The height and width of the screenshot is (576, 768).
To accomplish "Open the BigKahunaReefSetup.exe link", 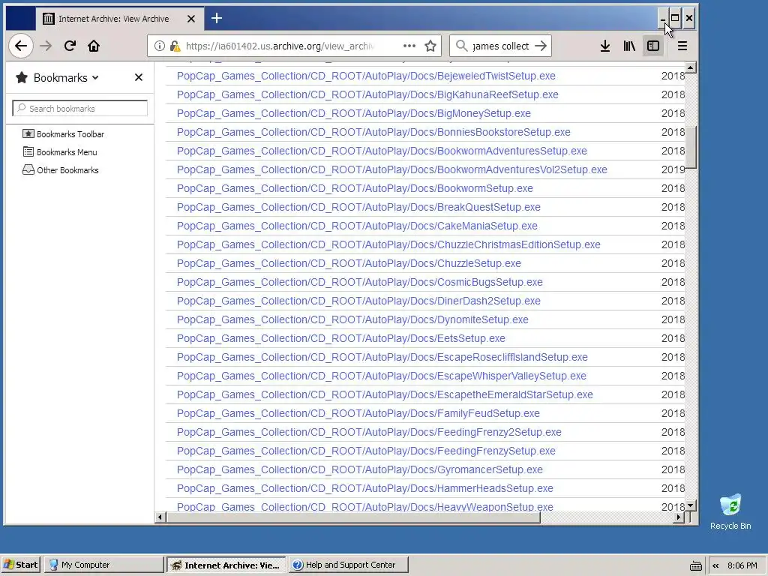I will (x=367, y=94).
